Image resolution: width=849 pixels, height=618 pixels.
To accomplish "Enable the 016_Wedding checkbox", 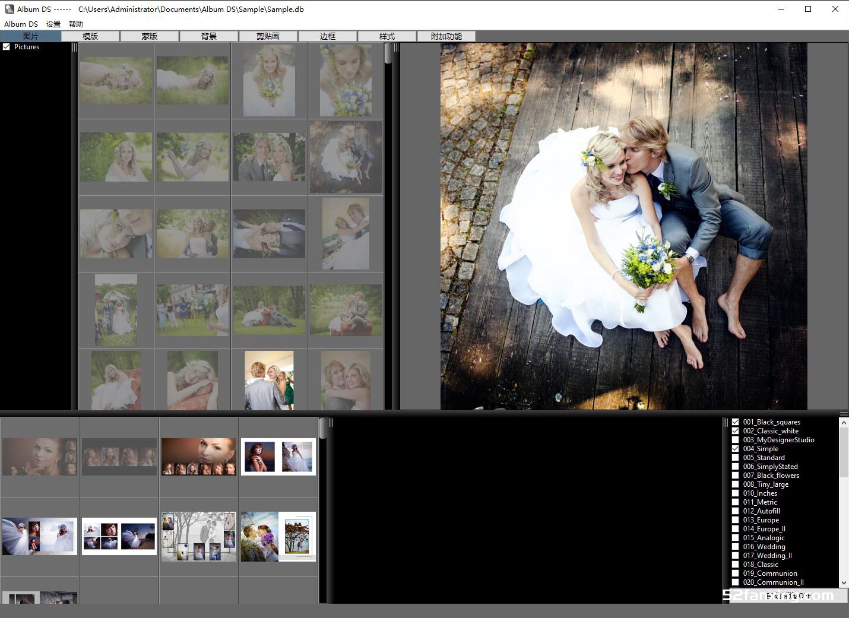I will click(x=736, y=547).
